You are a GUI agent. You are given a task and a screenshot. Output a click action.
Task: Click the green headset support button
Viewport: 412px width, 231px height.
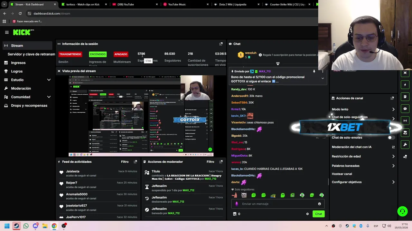402,211
